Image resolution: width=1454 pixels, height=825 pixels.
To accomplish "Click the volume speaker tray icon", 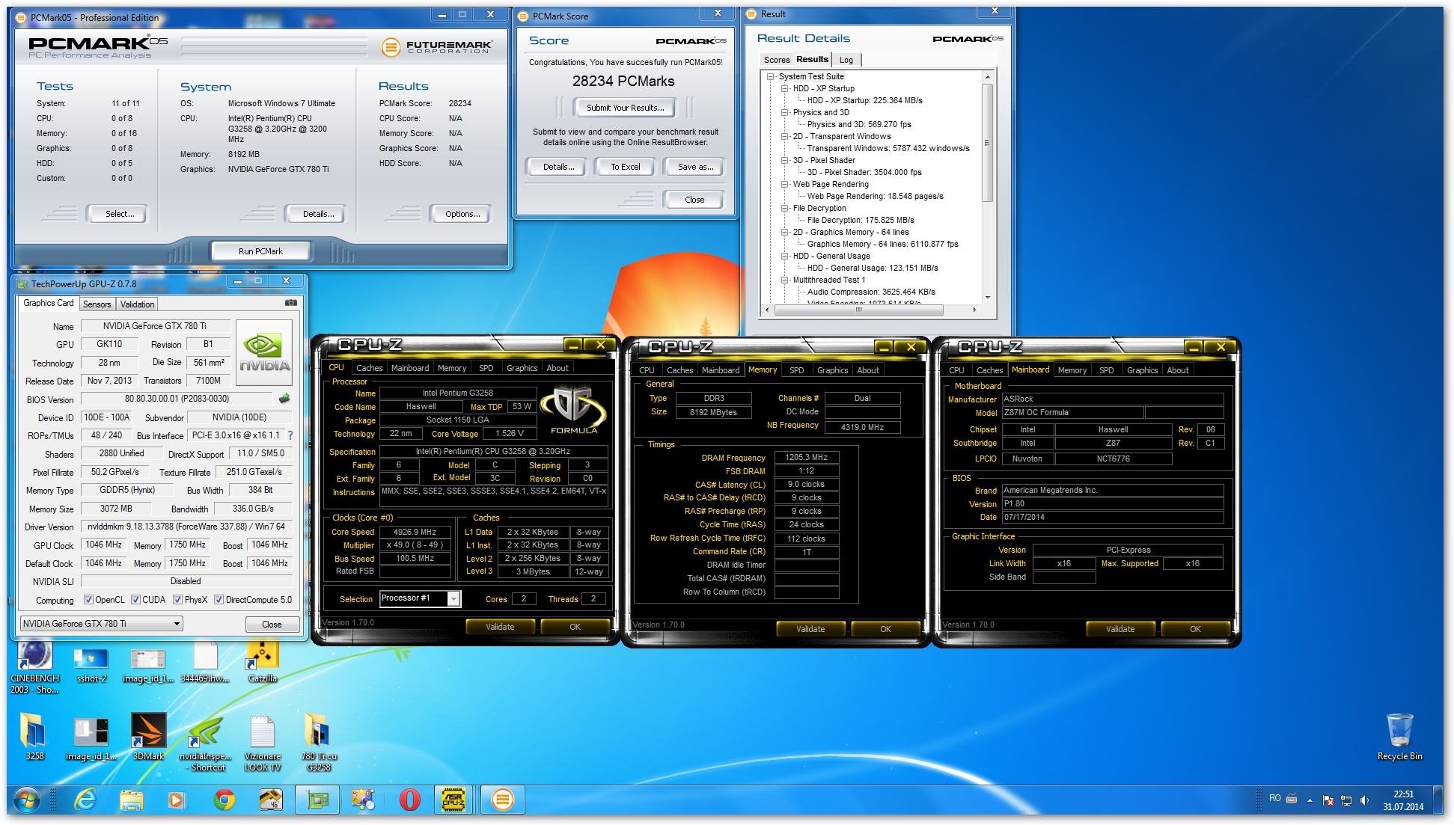I will coord(1364,800).
